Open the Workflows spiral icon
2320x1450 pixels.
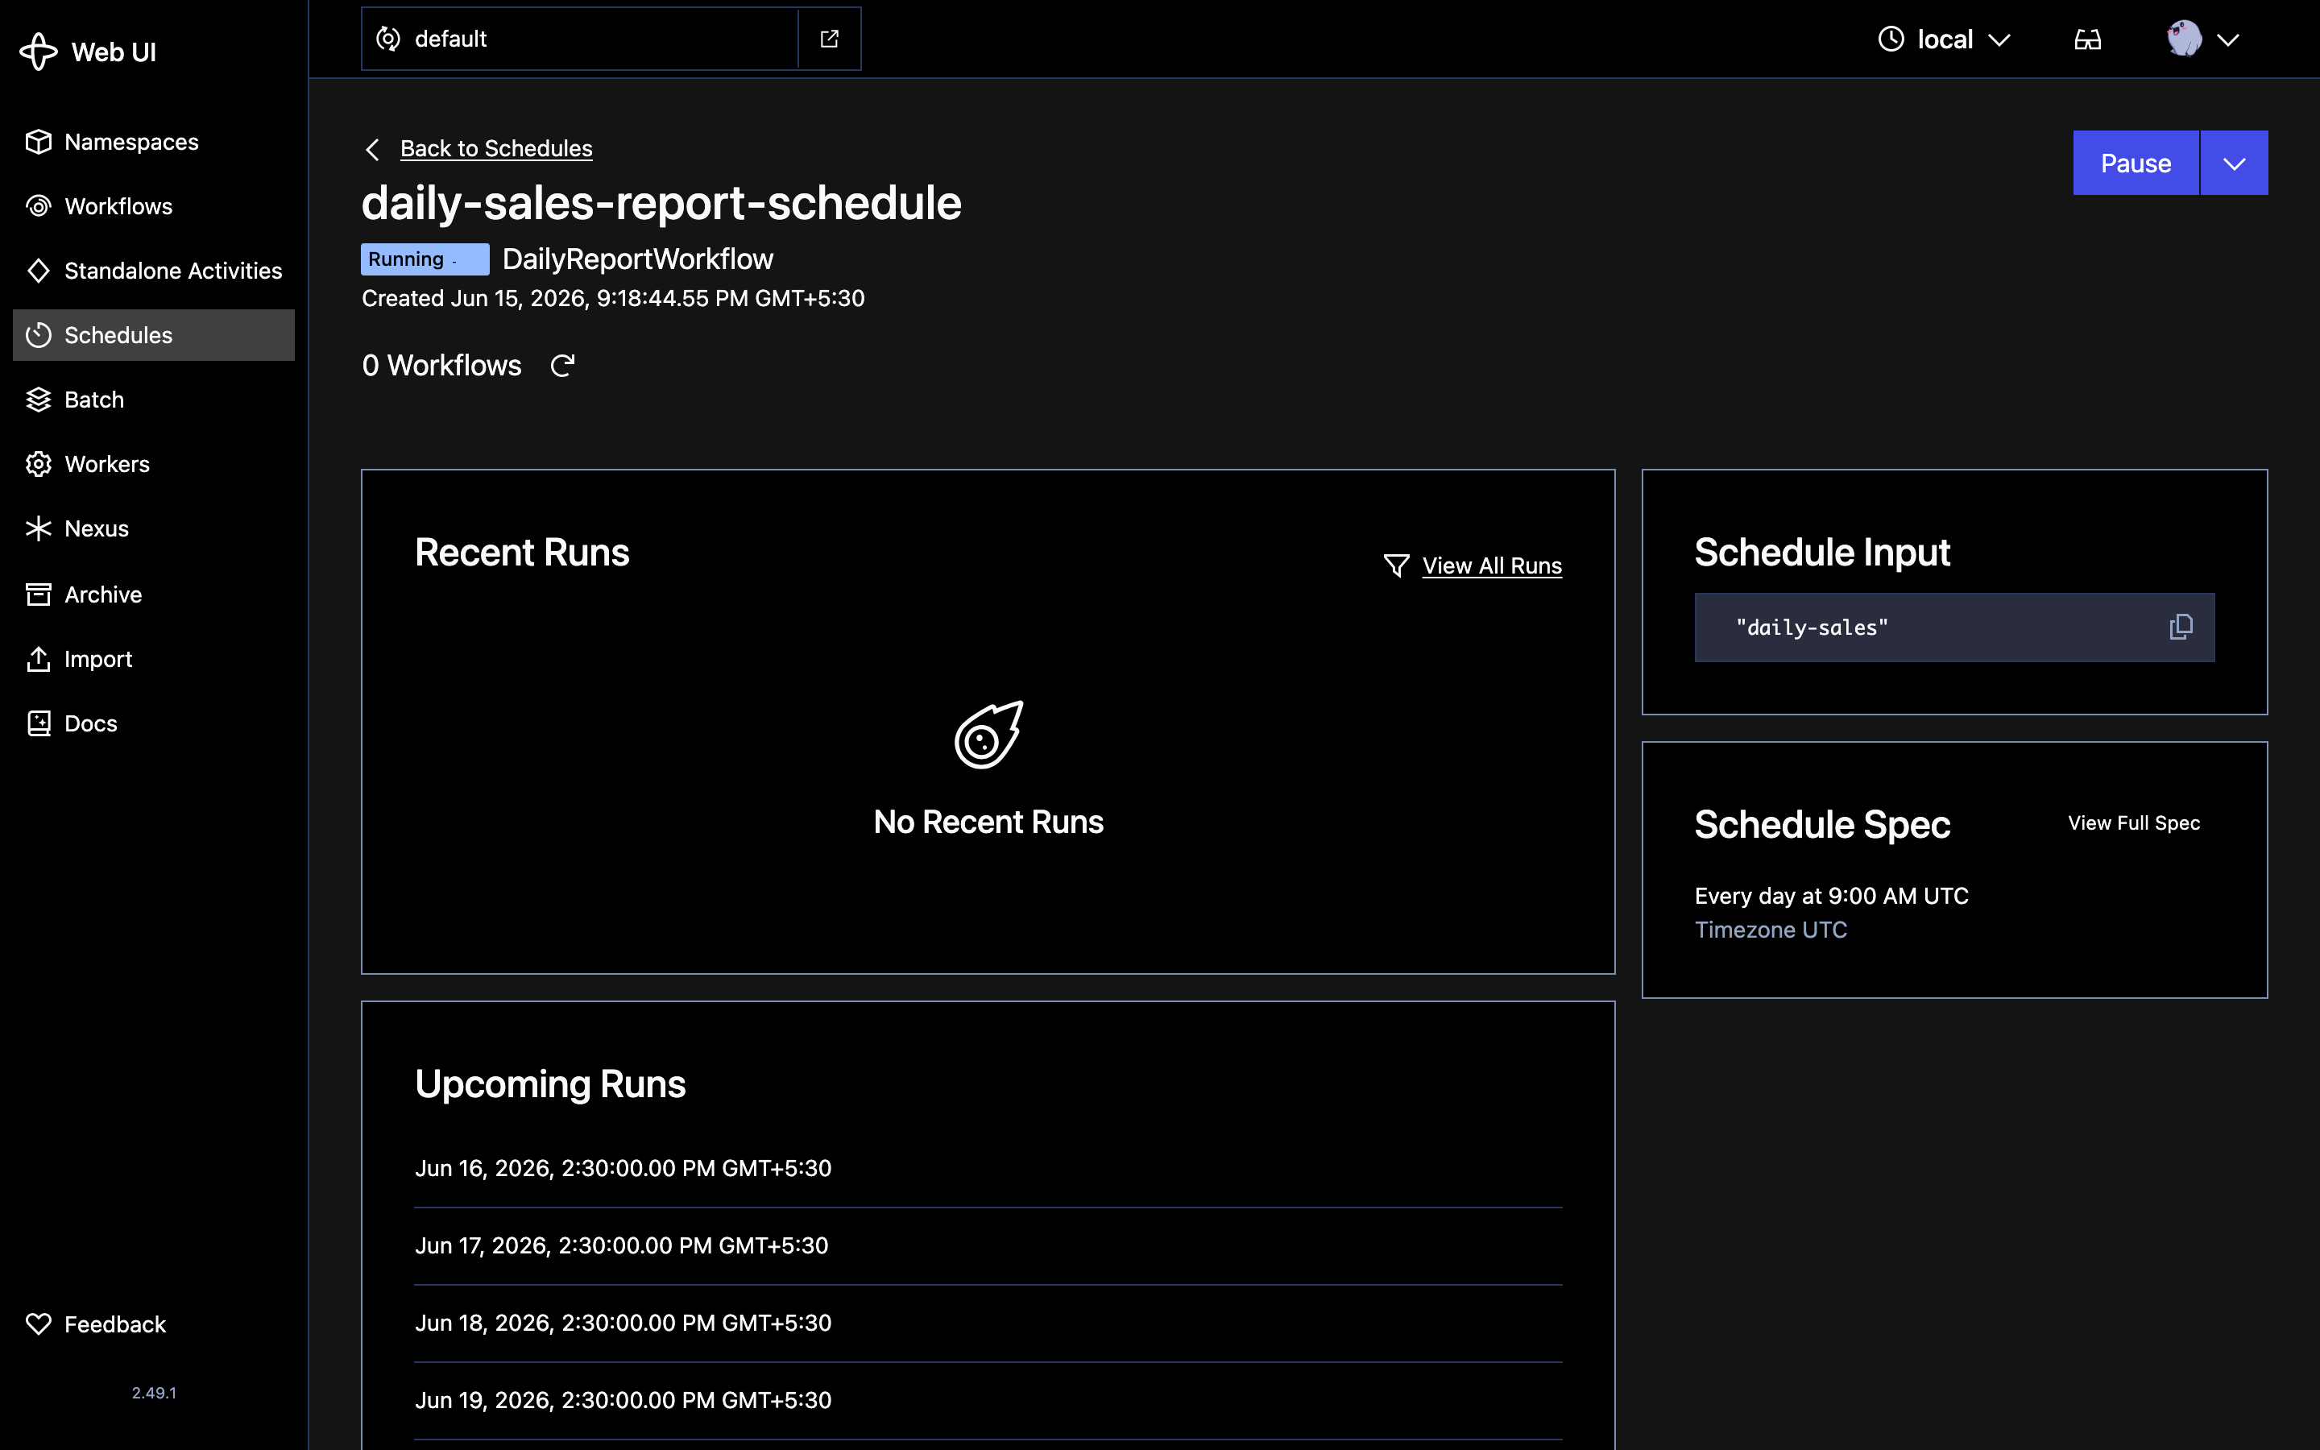click(39, 206)
